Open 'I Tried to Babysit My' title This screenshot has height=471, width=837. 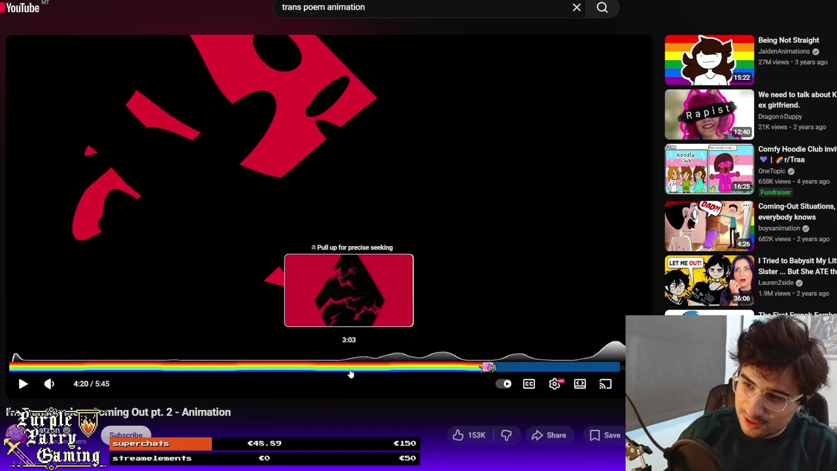click(x=797, y=266)
